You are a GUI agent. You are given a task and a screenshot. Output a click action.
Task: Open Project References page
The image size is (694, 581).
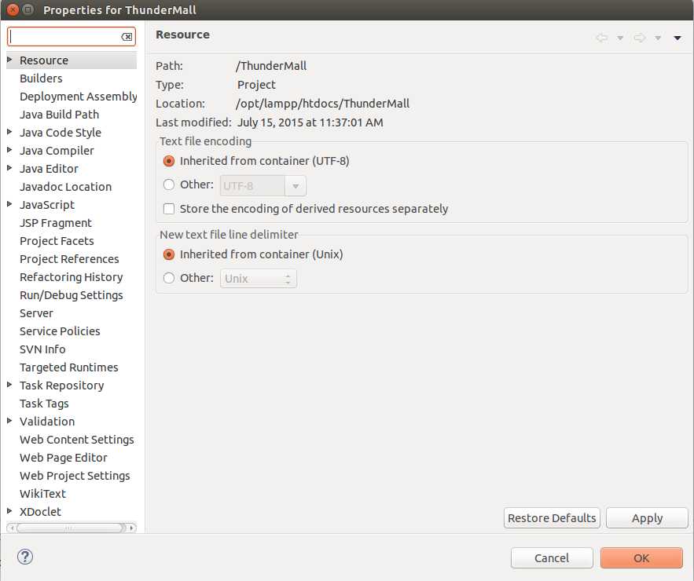(69, 259)
